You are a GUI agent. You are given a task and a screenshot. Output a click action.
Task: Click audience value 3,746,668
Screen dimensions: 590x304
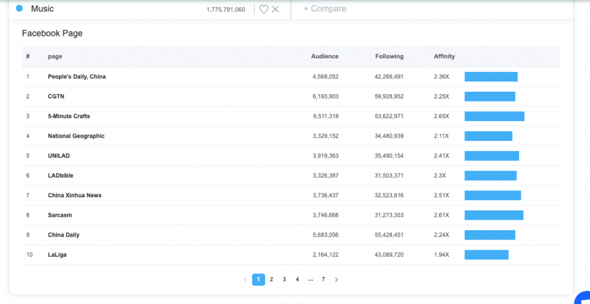326,215
